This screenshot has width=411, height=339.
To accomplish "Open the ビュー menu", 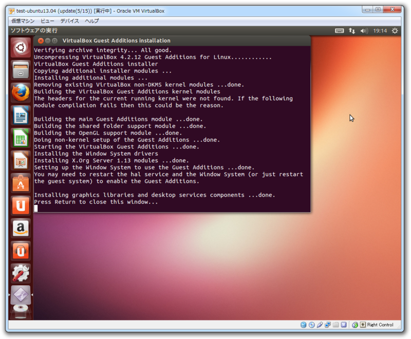I will [47, 21].
